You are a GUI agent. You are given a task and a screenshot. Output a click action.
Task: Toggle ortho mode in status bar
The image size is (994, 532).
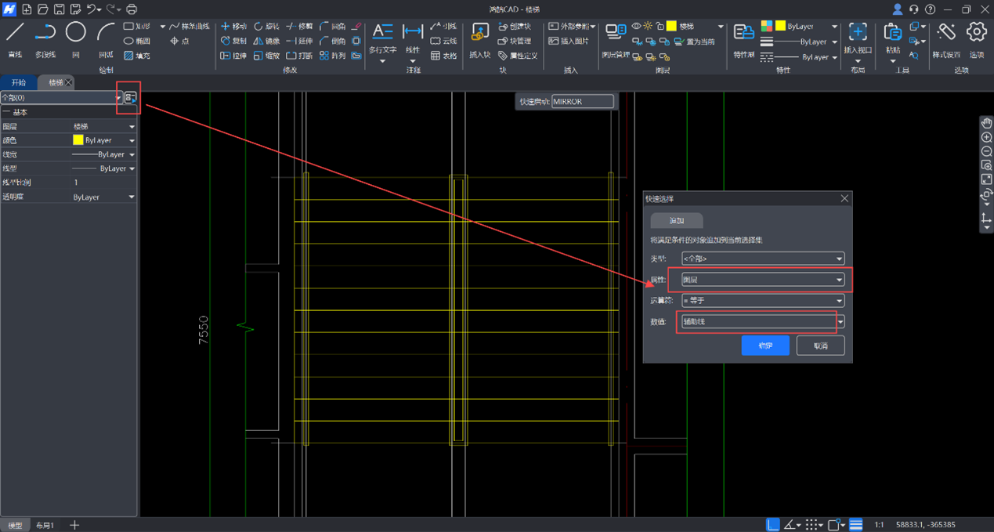click(772, 524)
